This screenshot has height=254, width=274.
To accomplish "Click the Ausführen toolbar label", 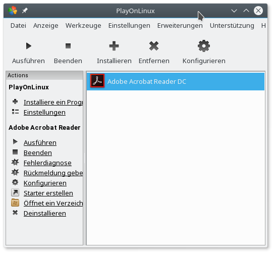I will pos(28,61).
